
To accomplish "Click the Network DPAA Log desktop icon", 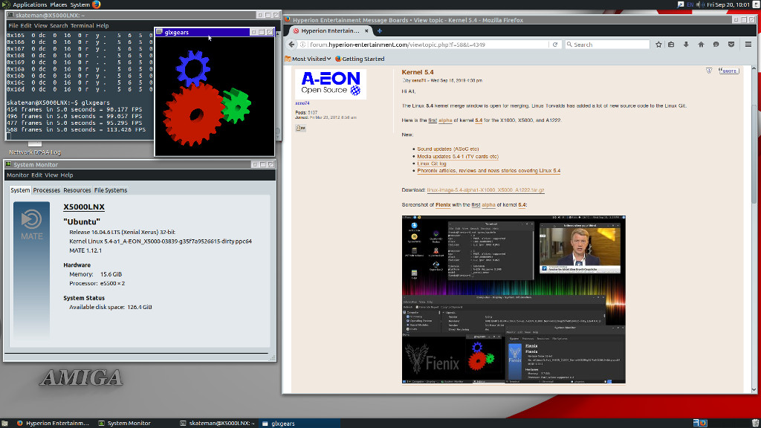I will 35,148.
